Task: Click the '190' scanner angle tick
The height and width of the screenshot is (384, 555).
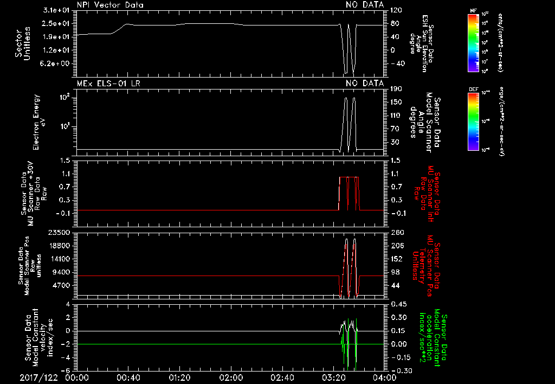Action: click(396, 88)
